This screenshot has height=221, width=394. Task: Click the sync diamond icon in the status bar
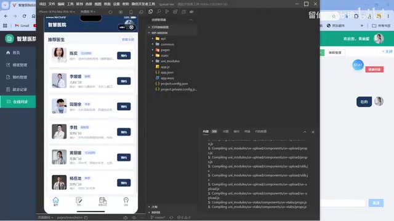(171, 217)
